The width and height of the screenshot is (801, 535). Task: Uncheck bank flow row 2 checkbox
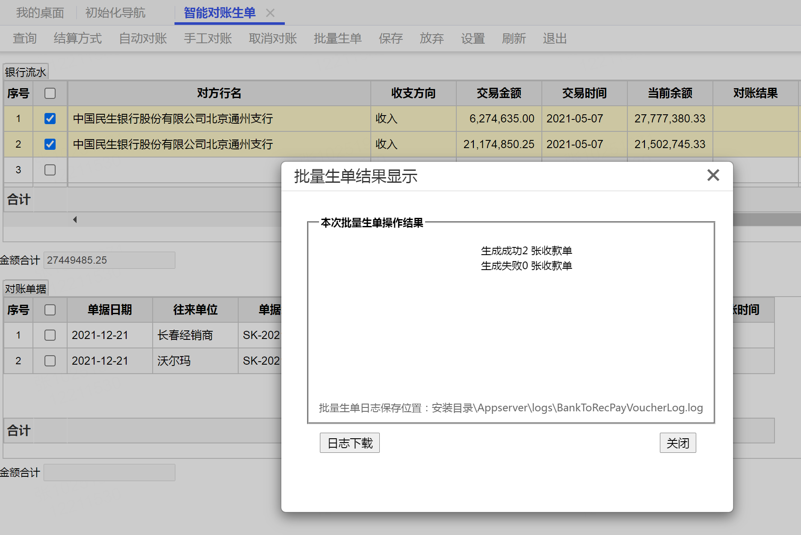50,144
